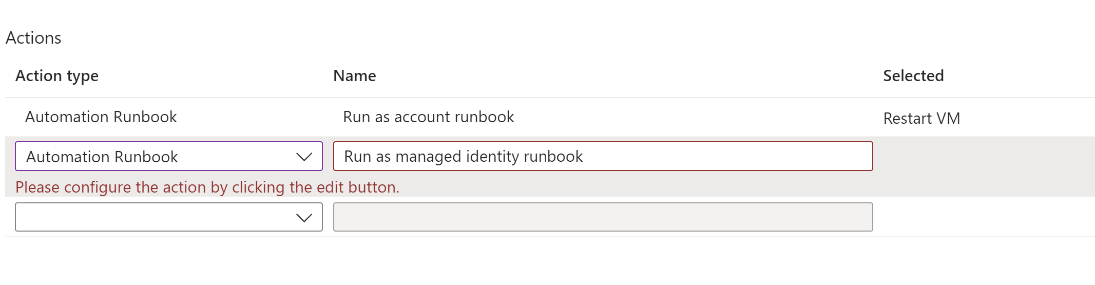Viewport: 1095px width, 285px height.
Task: Click the 'Name' column header
Action: click(354, 76)
